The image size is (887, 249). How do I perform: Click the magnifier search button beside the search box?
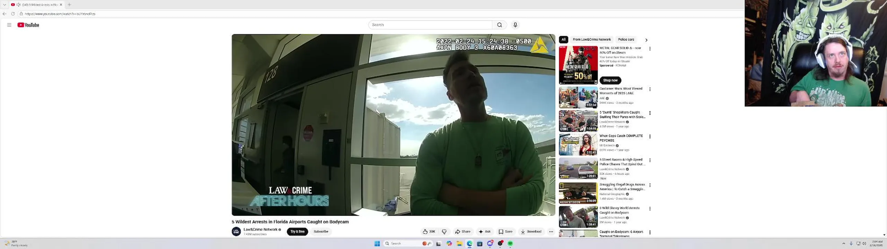(x=499, y=25)
